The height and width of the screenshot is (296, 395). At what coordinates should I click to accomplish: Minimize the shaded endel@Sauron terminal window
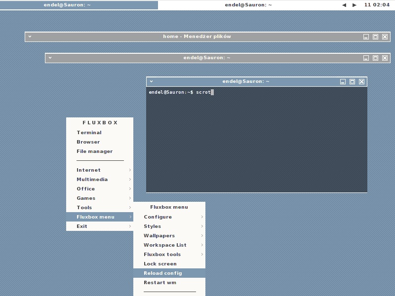366,58
